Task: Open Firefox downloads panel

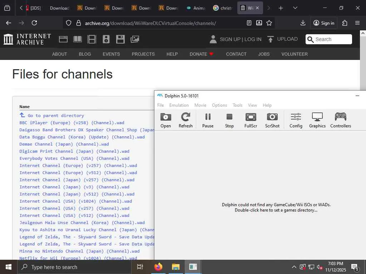Action: coord(303,23)
